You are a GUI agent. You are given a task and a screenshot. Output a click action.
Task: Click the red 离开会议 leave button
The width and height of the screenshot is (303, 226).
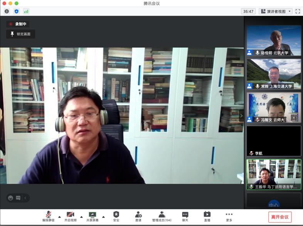tap(280, 217)
